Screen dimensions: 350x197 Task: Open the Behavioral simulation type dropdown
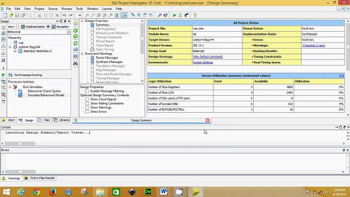pos(68,32)
